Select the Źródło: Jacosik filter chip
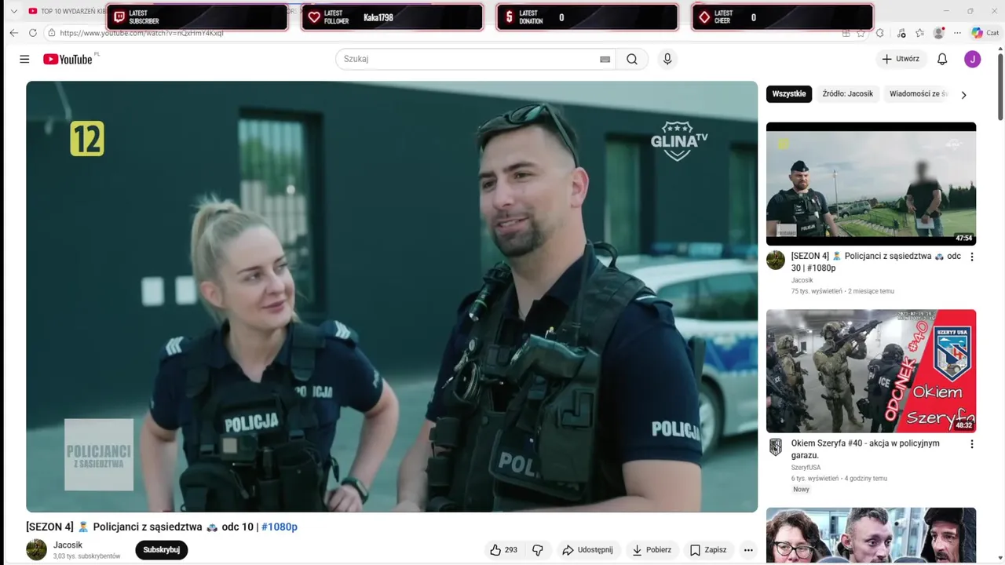1005x565 pixels. [x=848, y=94]
